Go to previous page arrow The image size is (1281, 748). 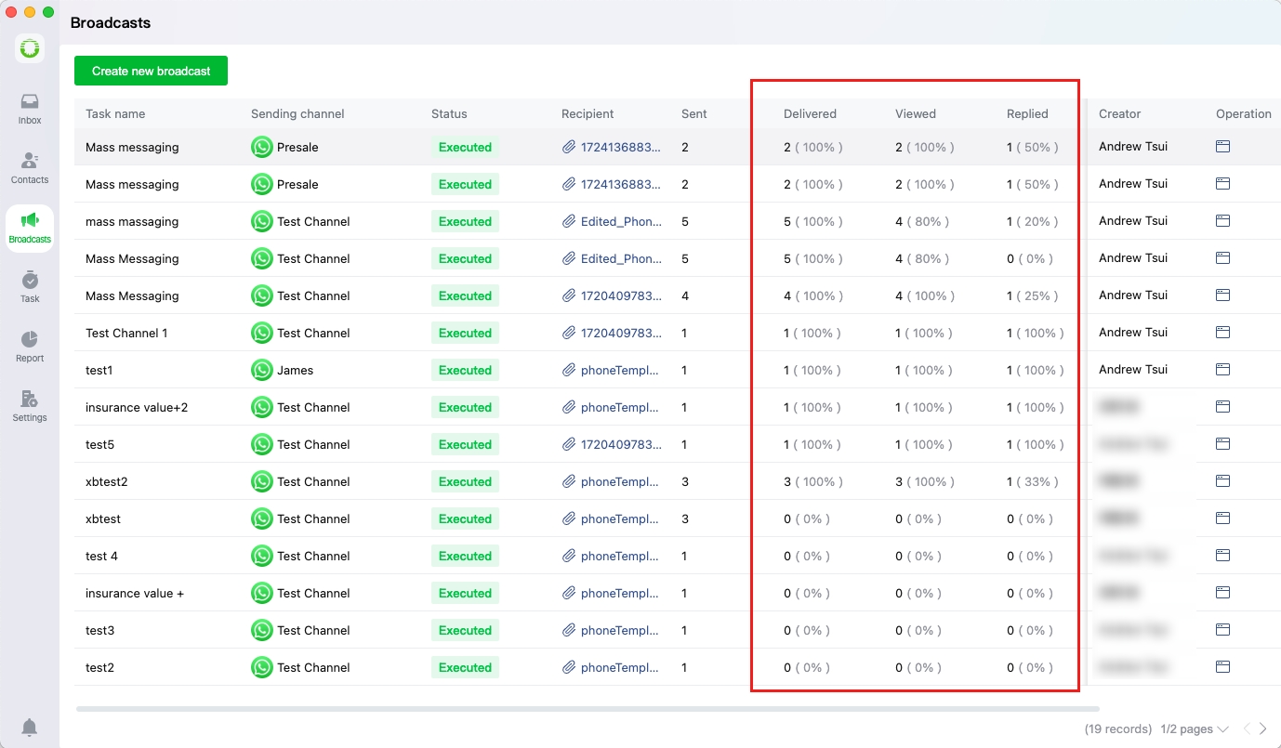[1247, 729]
